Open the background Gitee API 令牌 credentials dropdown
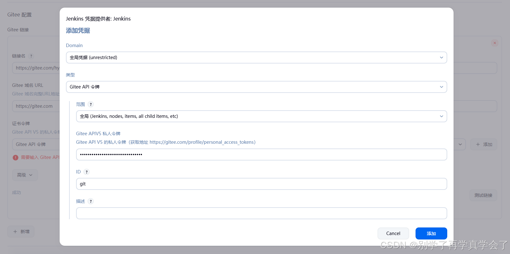The height and width of the screenshot is (254, 510). click(36, 144)
